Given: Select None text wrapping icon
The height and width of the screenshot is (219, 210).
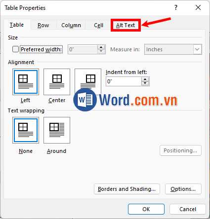Looking at the screenshot, I should 26,130.
